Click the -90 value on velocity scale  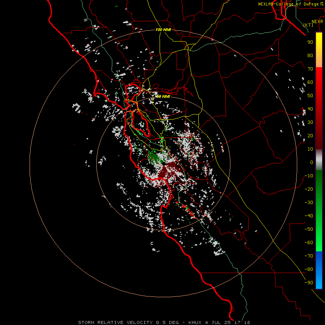(309, 282)
